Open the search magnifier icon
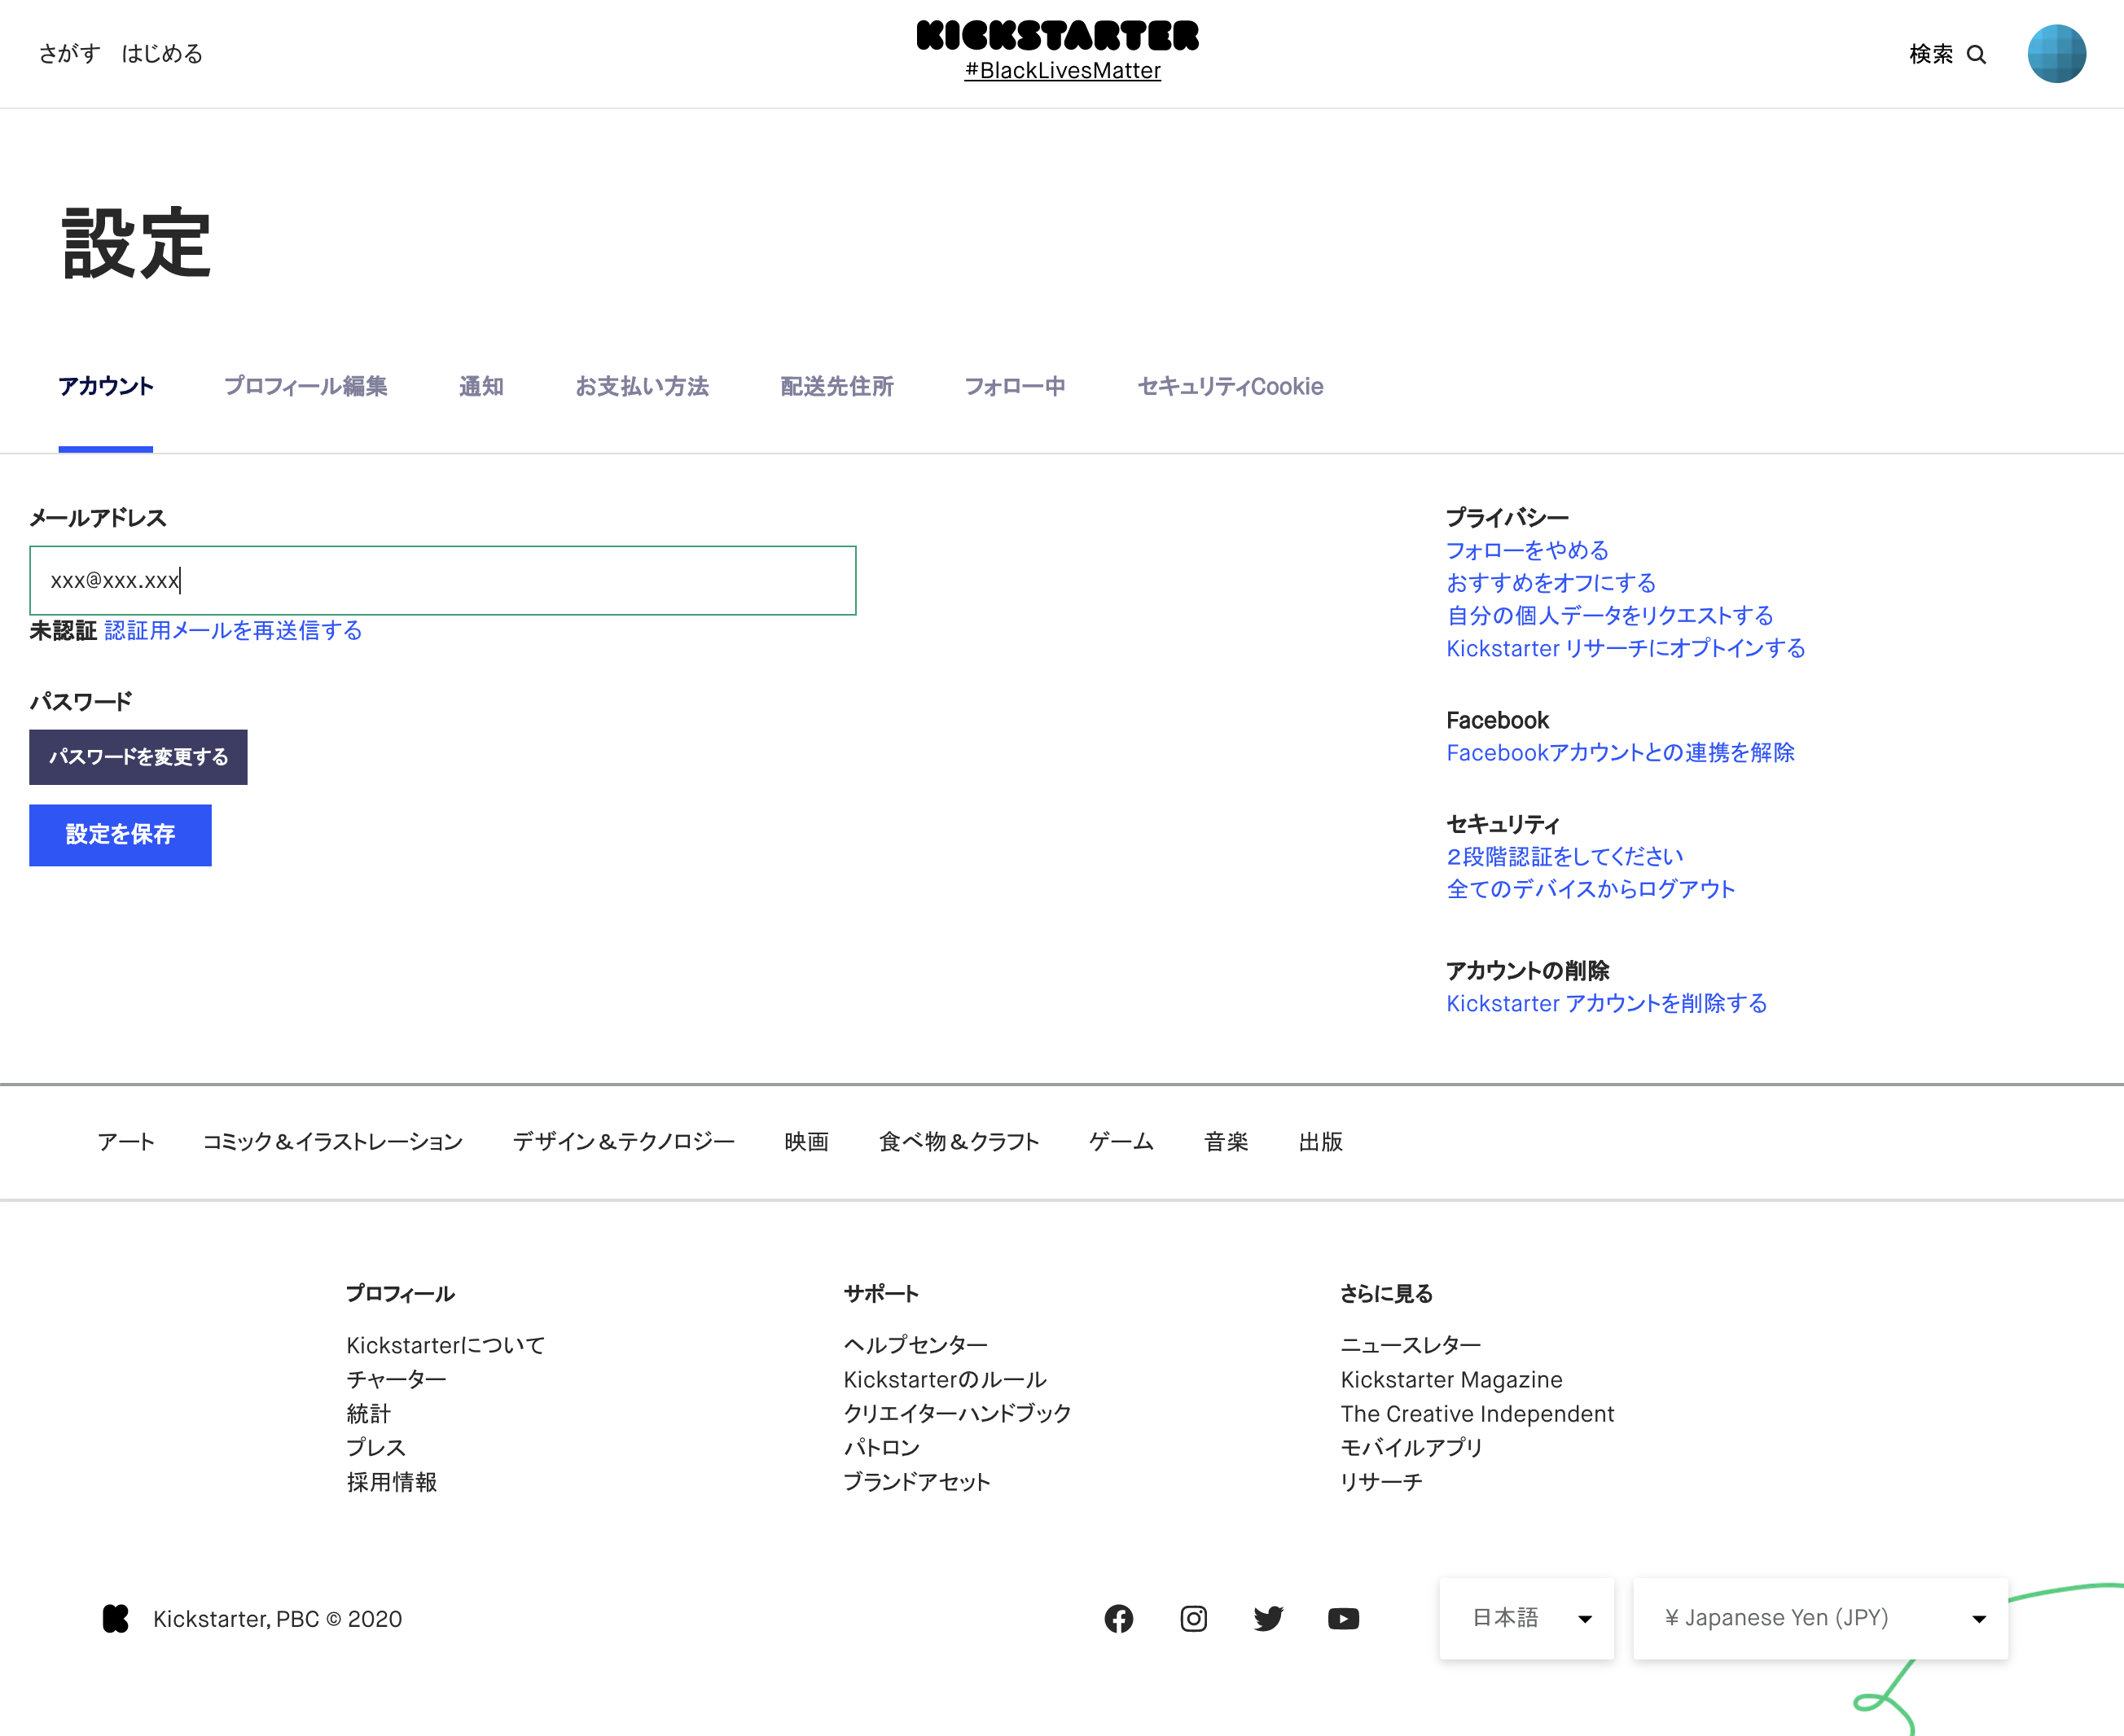 coord(1976,54)
